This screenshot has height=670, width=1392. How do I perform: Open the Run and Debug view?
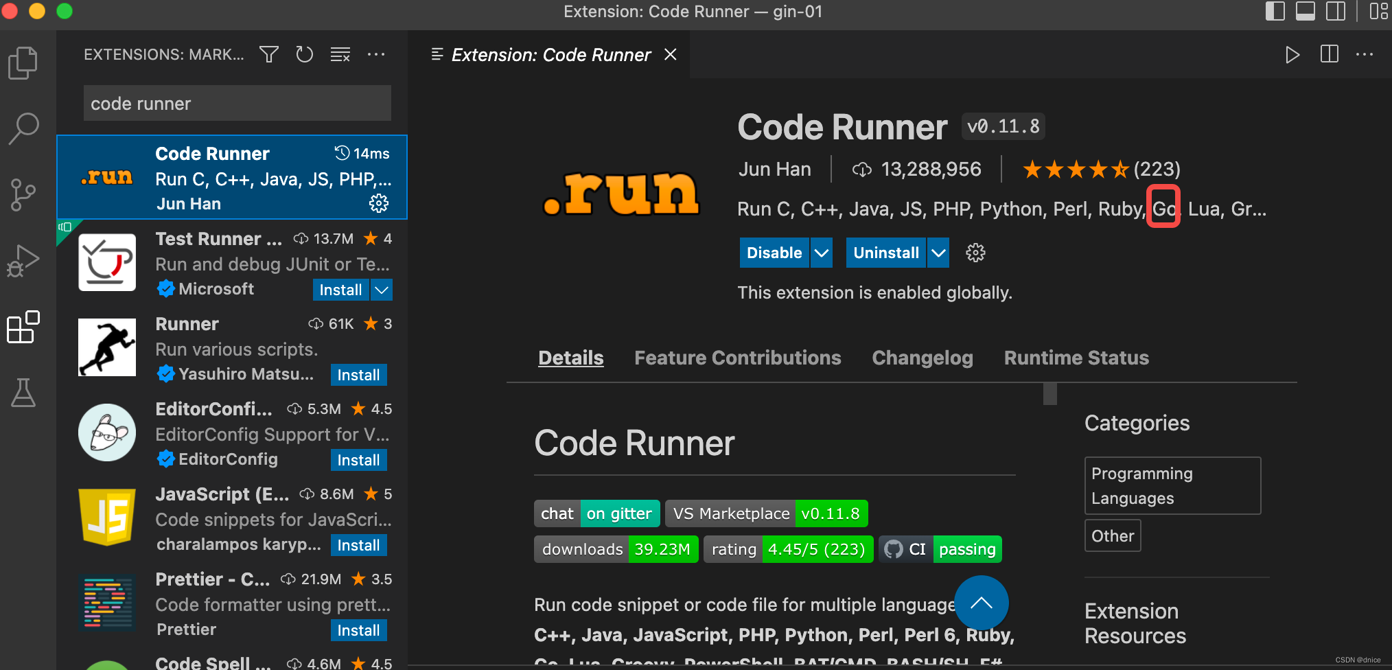coord(23,261)
